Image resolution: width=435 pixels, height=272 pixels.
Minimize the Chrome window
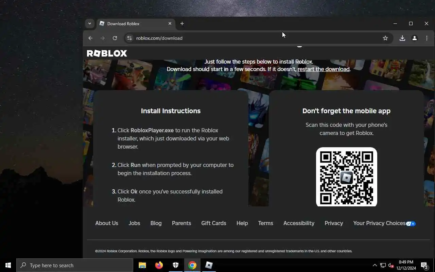[395, 23]
